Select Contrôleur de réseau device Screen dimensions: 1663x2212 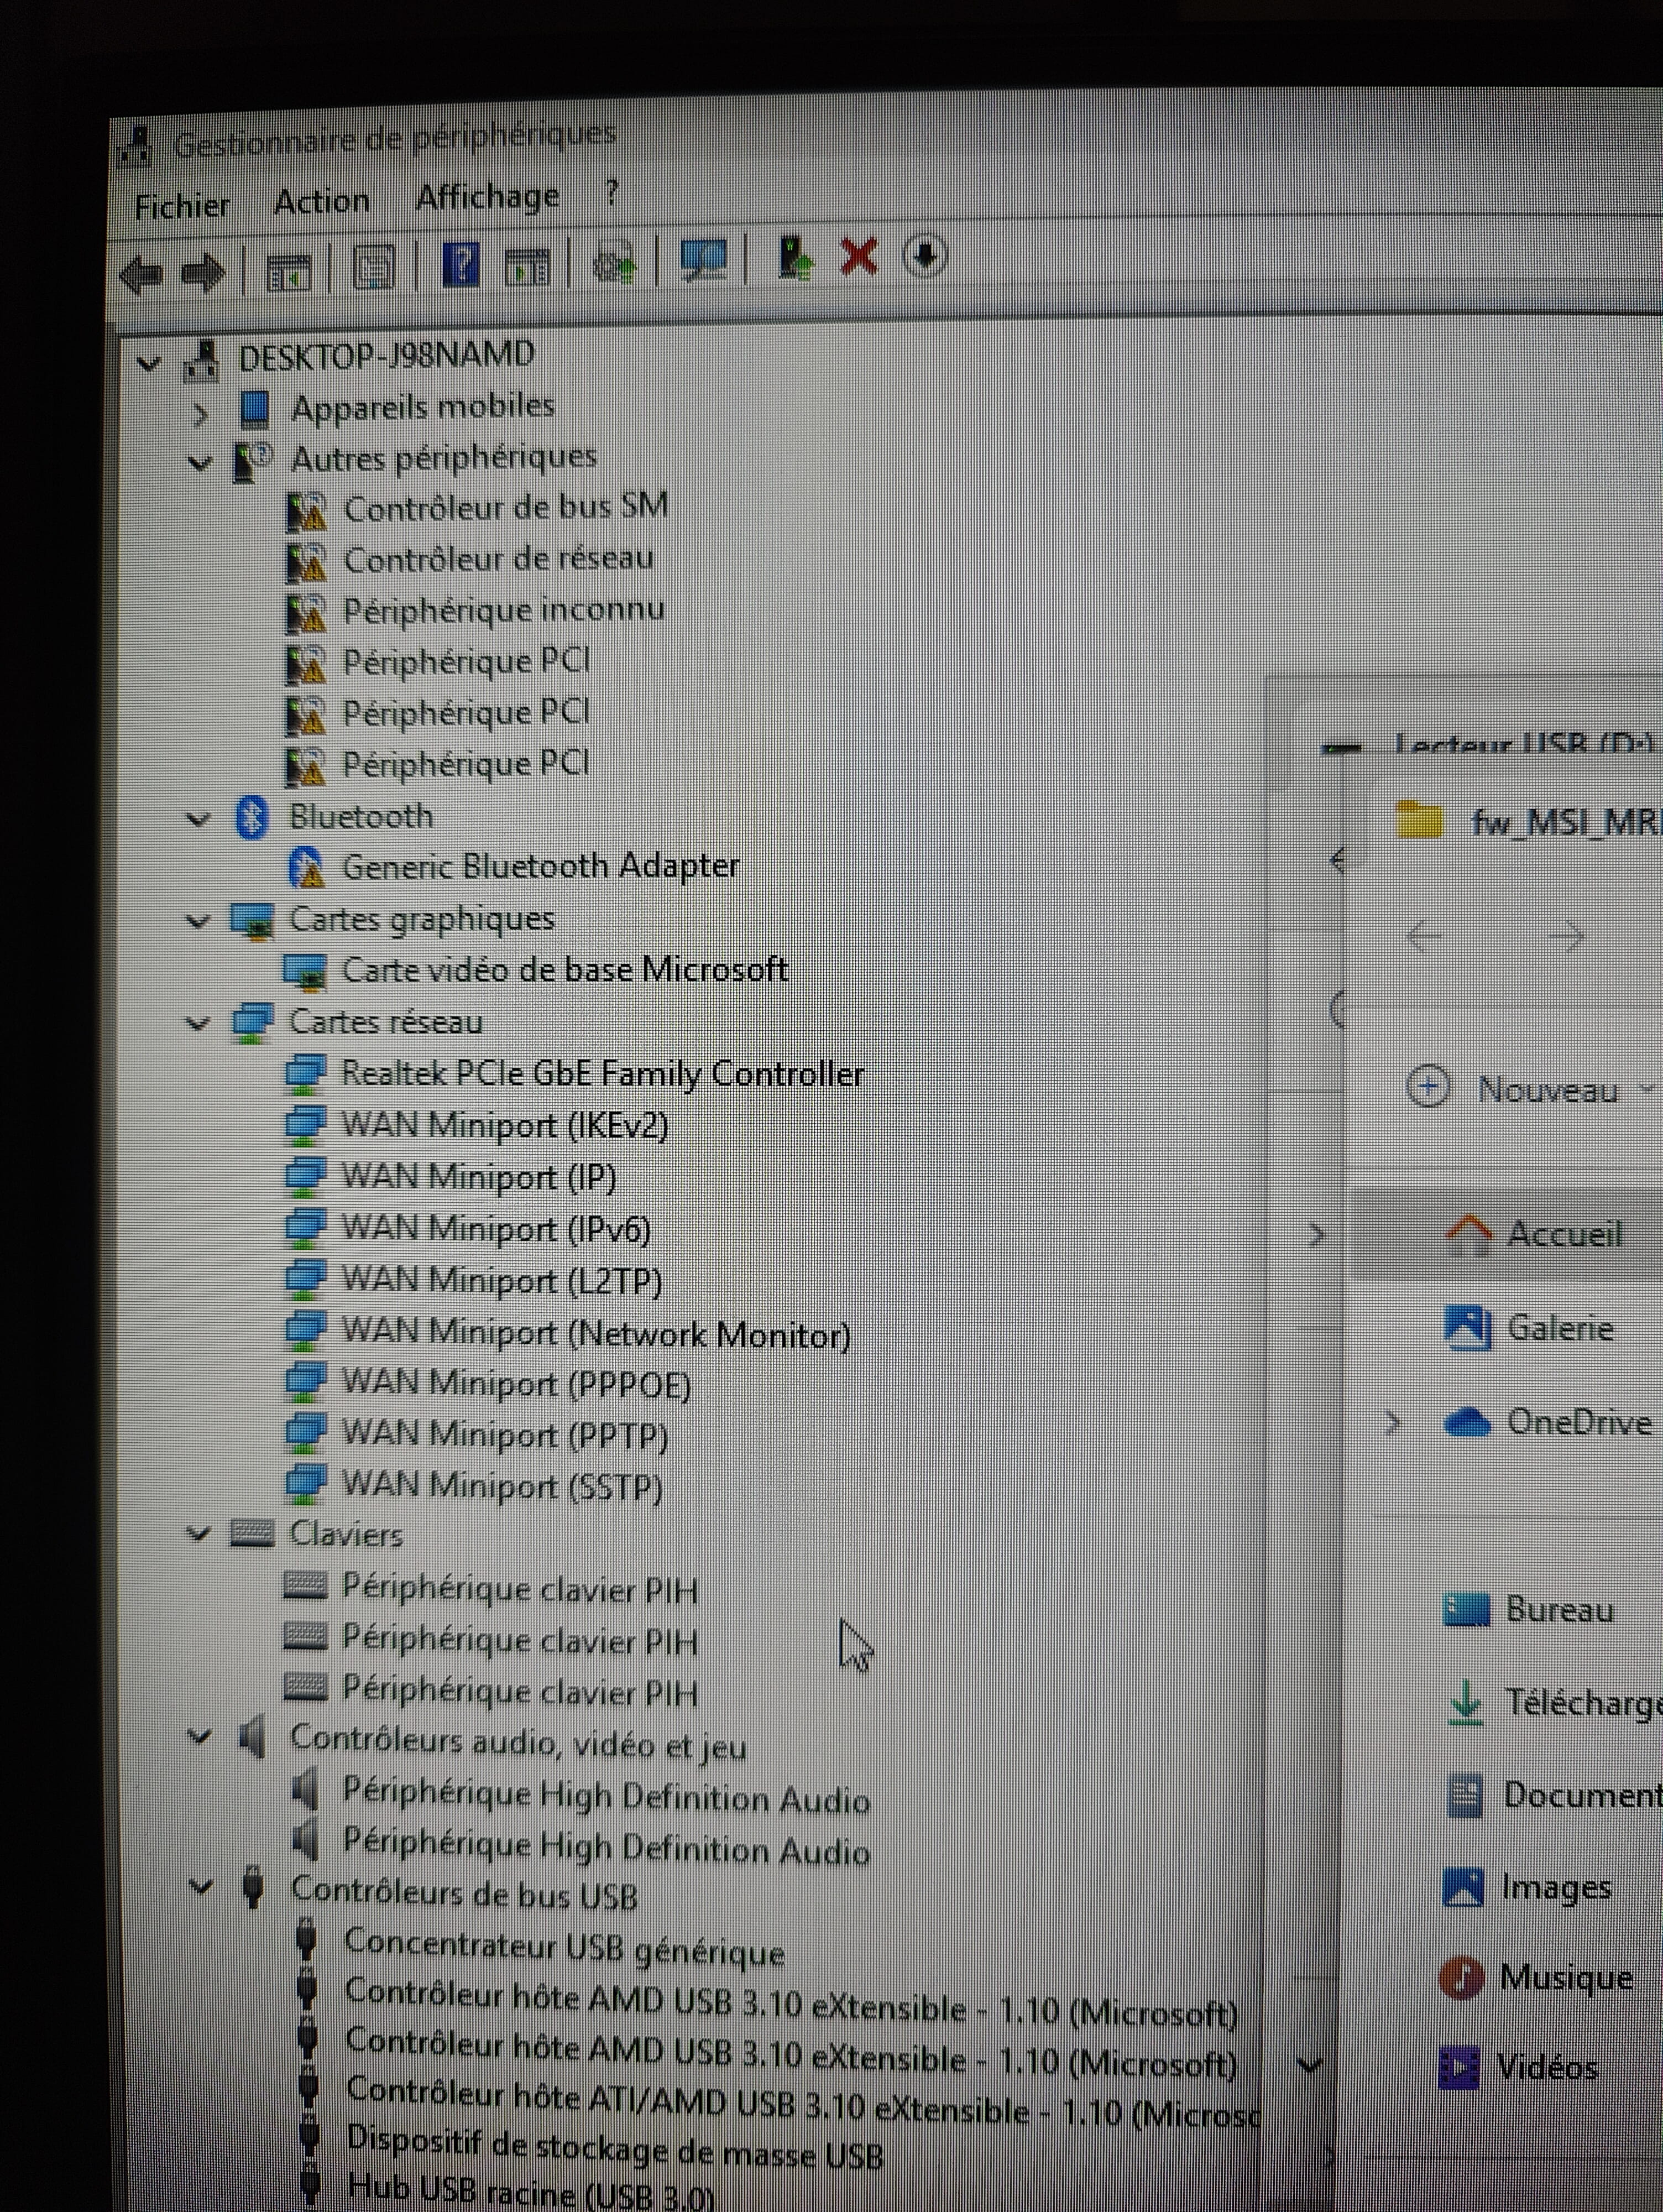(498, 559)
